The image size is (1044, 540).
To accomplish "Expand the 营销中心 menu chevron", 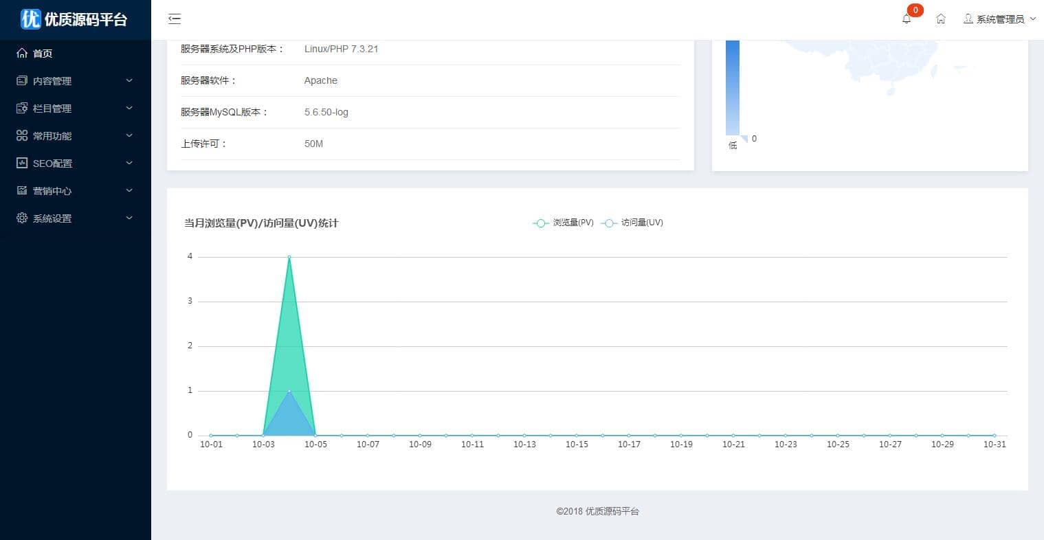I will (129, 191).
